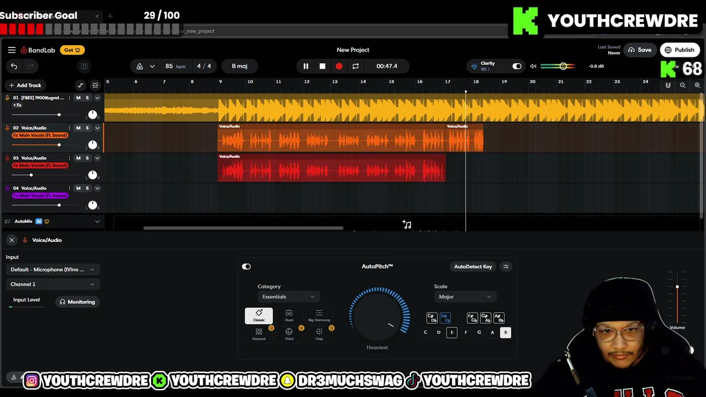Screen dimensions: 706x397
Task: Open the three-dot options for track 02
Action: (x=69, y=128)
